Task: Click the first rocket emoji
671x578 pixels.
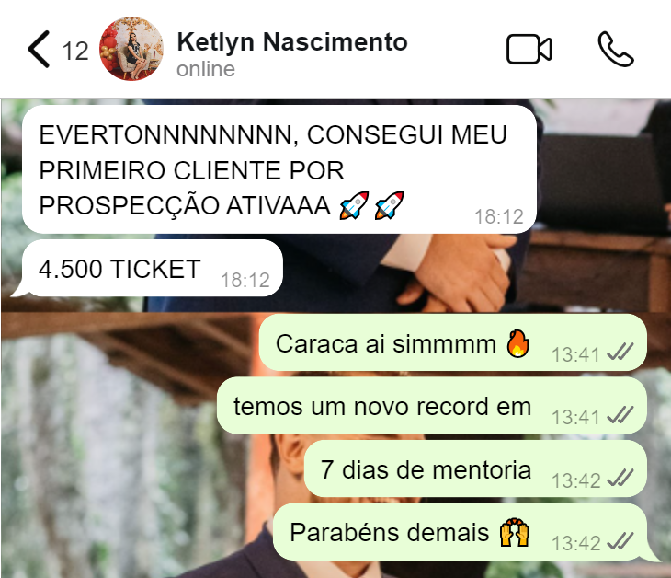Action: pyautogui.click(x=354, y=205)
